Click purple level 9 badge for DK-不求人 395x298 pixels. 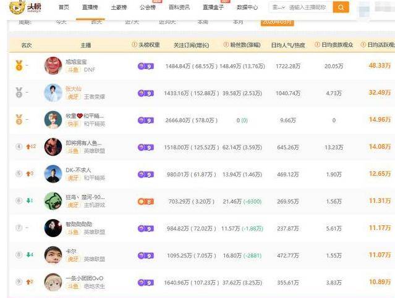(x=146, y=175)
